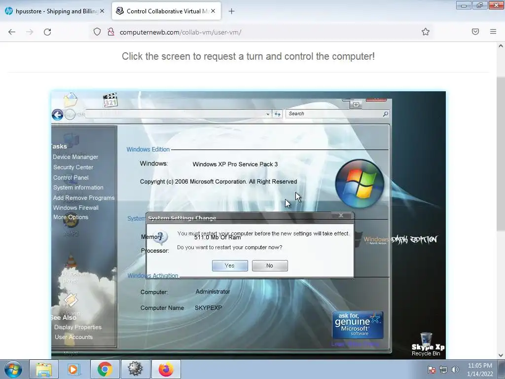Open Add Remove Programs link

tap(84, 198)
